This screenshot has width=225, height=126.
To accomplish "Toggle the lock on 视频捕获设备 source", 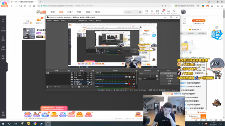I will point(91,80).
